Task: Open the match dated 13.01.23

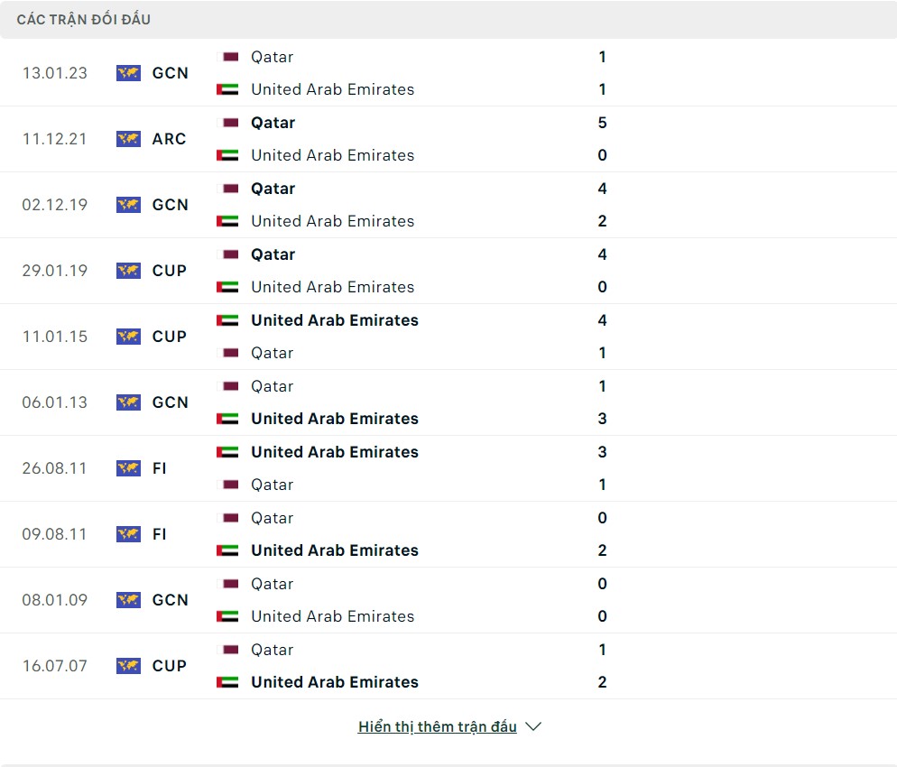Action: pos(55,73)
